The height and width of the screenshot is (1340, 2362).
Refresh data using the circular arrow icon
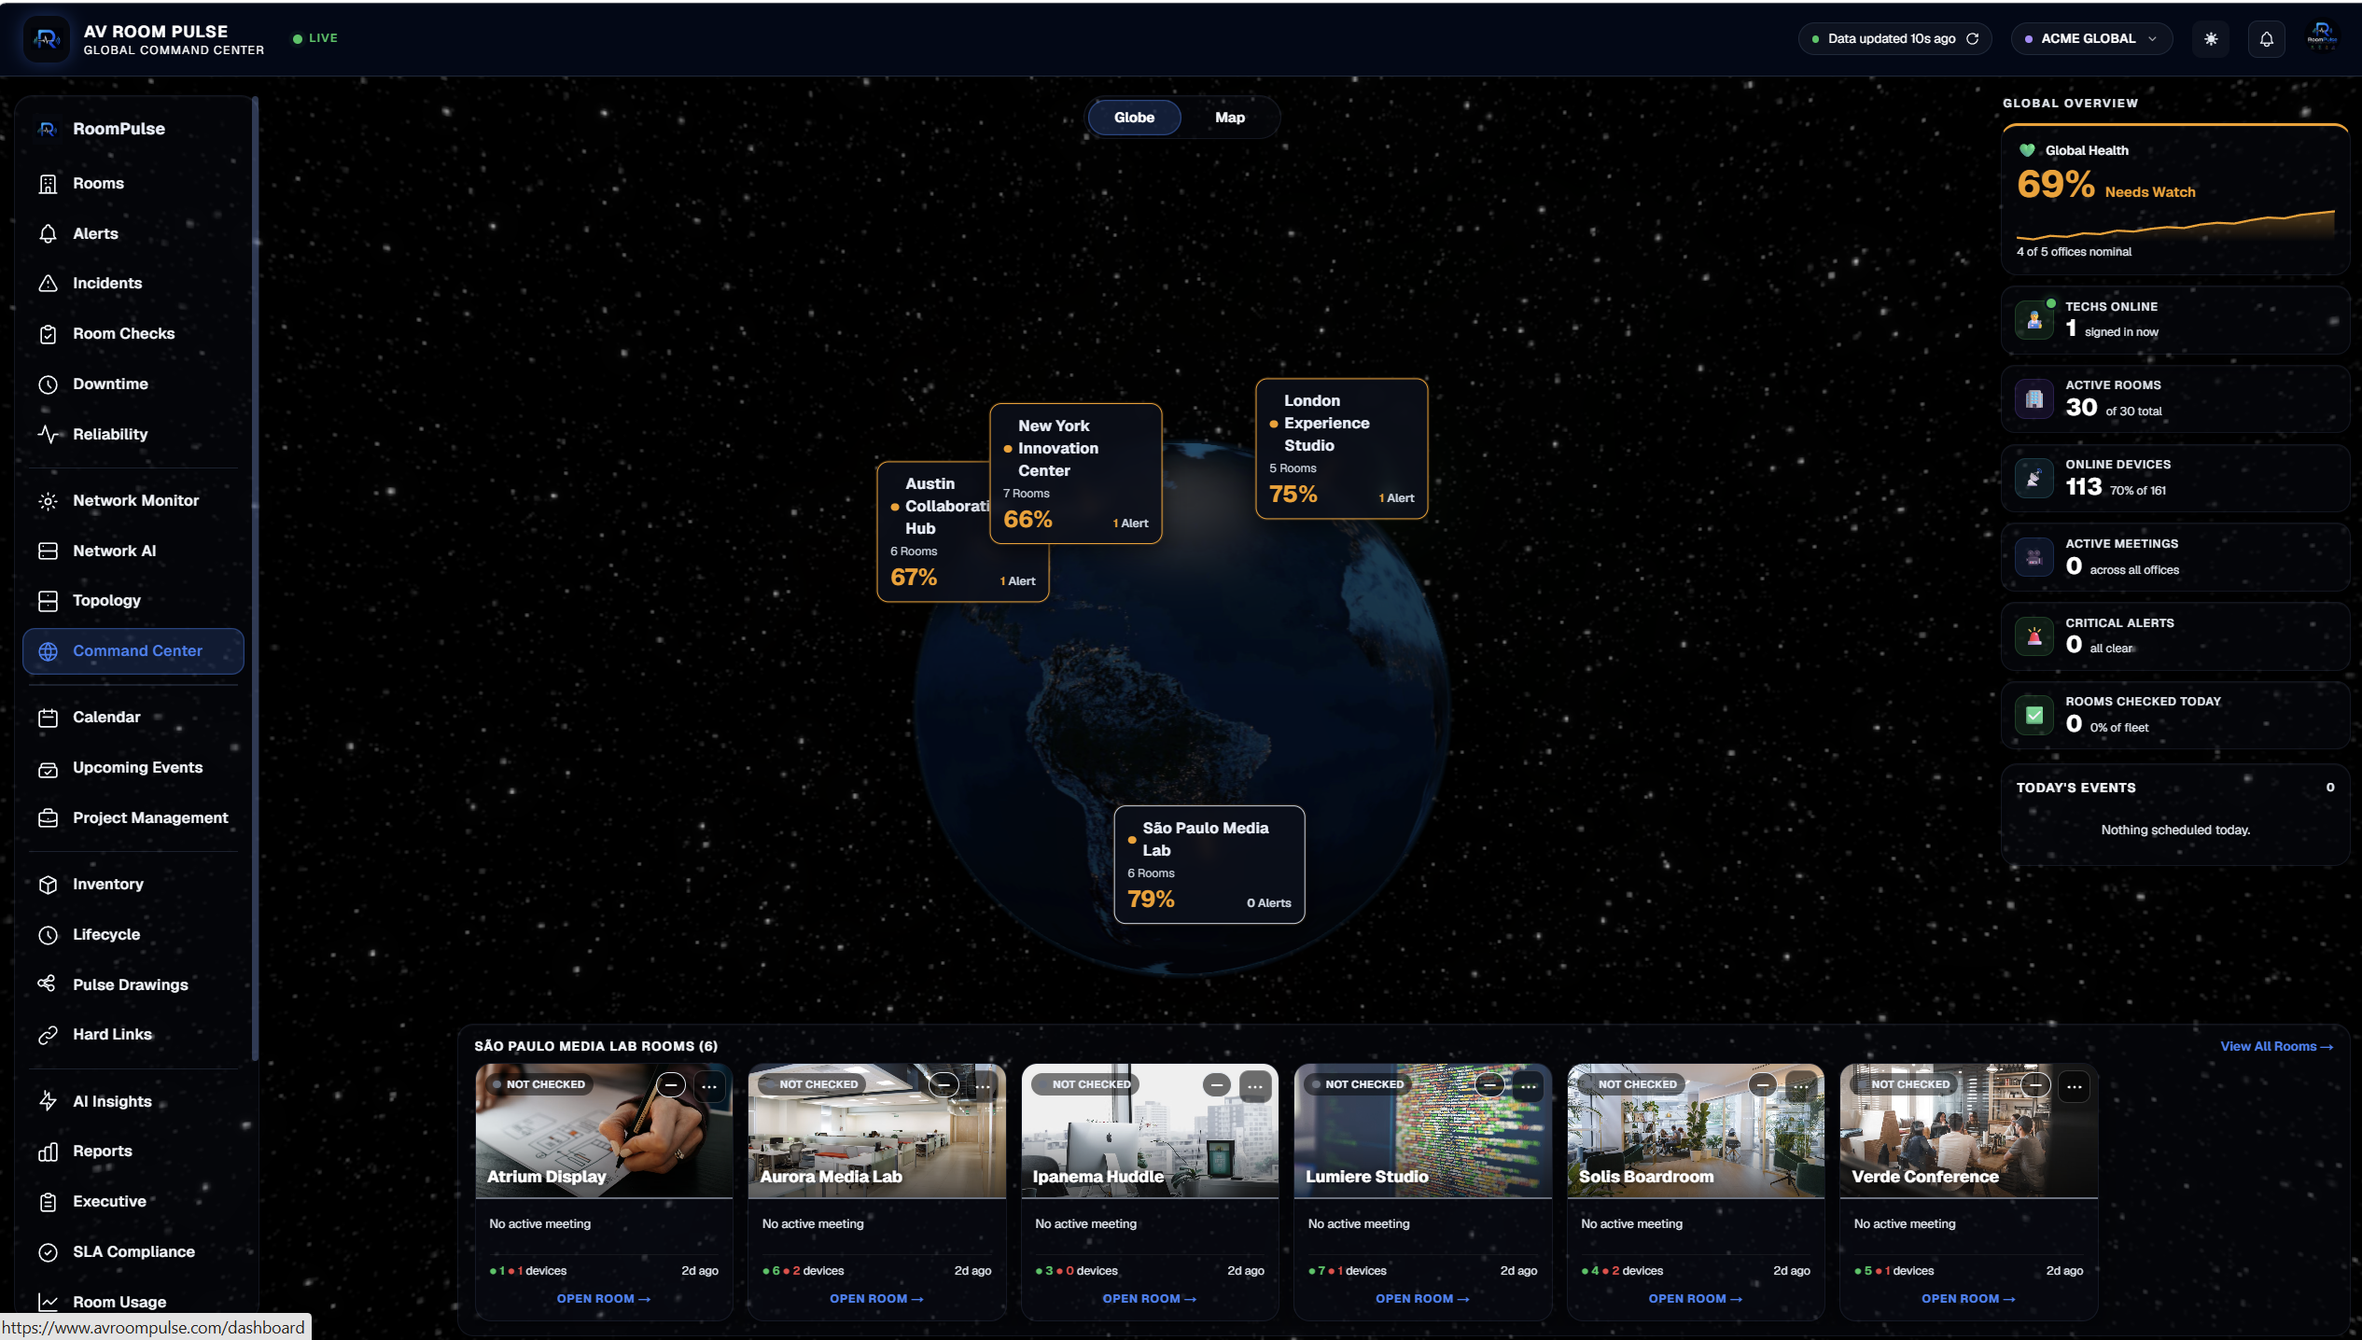pos(1973,39)
